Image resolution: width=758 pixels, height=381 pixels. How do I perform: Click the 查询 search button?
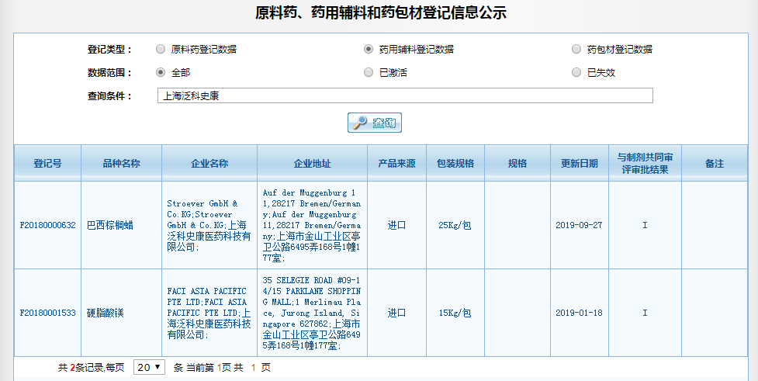click(x=375, y=123)
